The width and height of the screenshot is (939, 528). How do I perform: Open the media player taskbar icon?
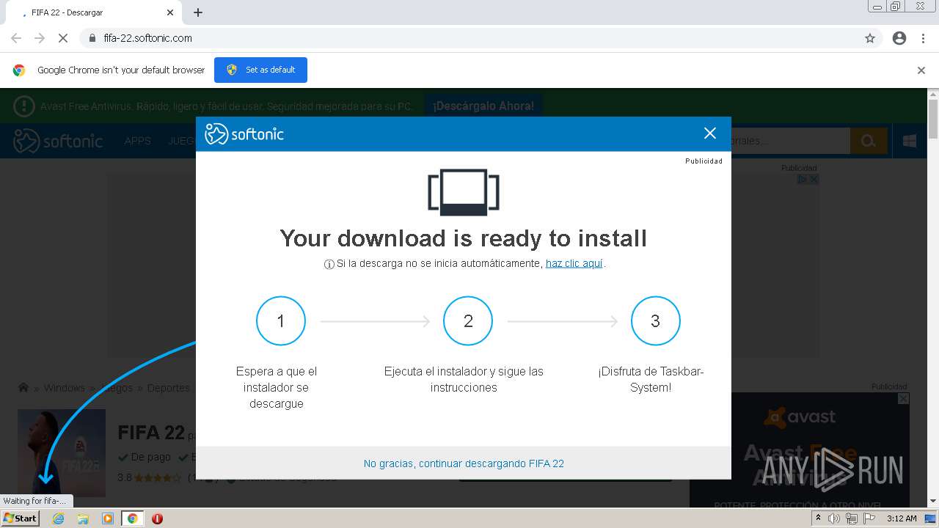108,518
